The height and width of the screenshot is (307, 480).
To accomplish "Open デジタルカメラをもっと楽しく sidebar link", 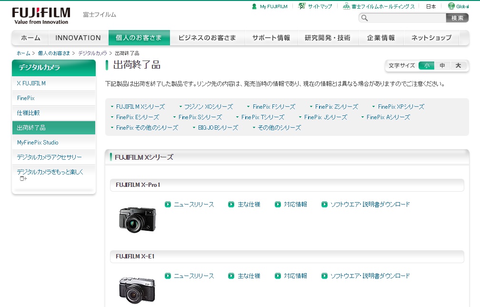I will click(x=50, y=172).
